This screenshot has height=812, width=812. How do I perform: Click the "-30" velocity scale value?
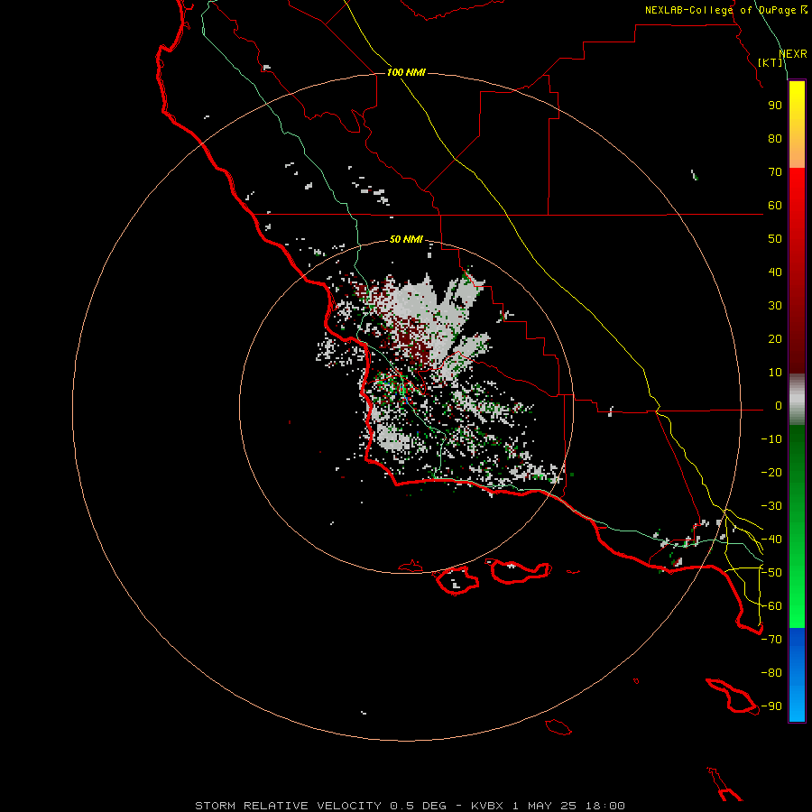click(x=771, y=506)
